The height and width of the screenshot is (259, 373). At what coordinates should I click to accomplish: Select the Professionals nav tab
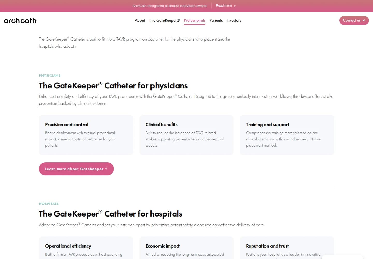[x=195, y=20]
